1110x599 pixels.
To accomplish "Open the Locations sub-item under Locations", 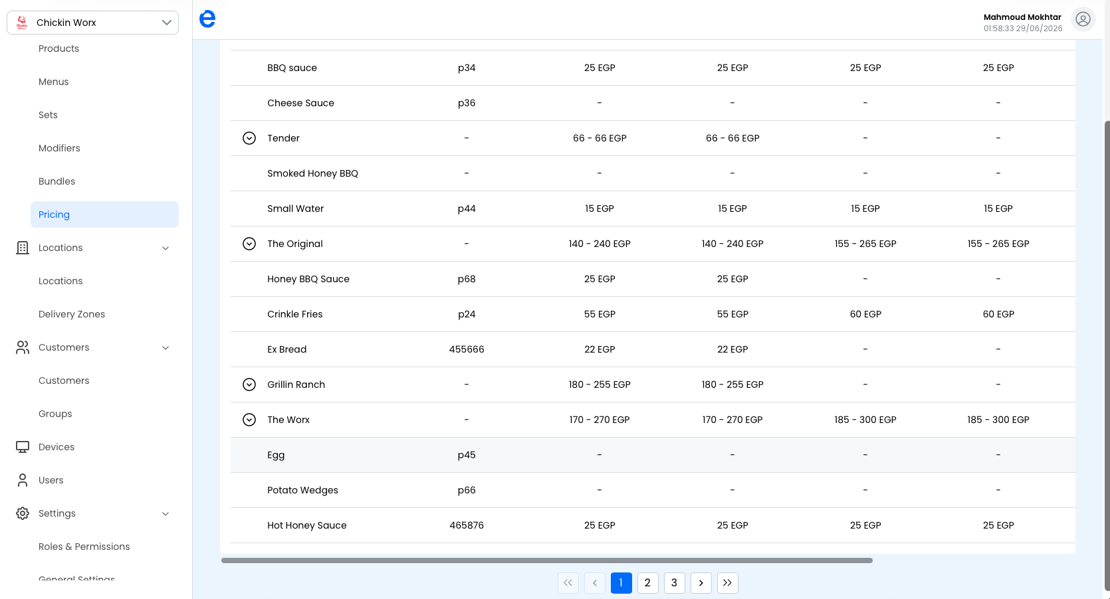I will pyautogui.click(x=60, y=281).
